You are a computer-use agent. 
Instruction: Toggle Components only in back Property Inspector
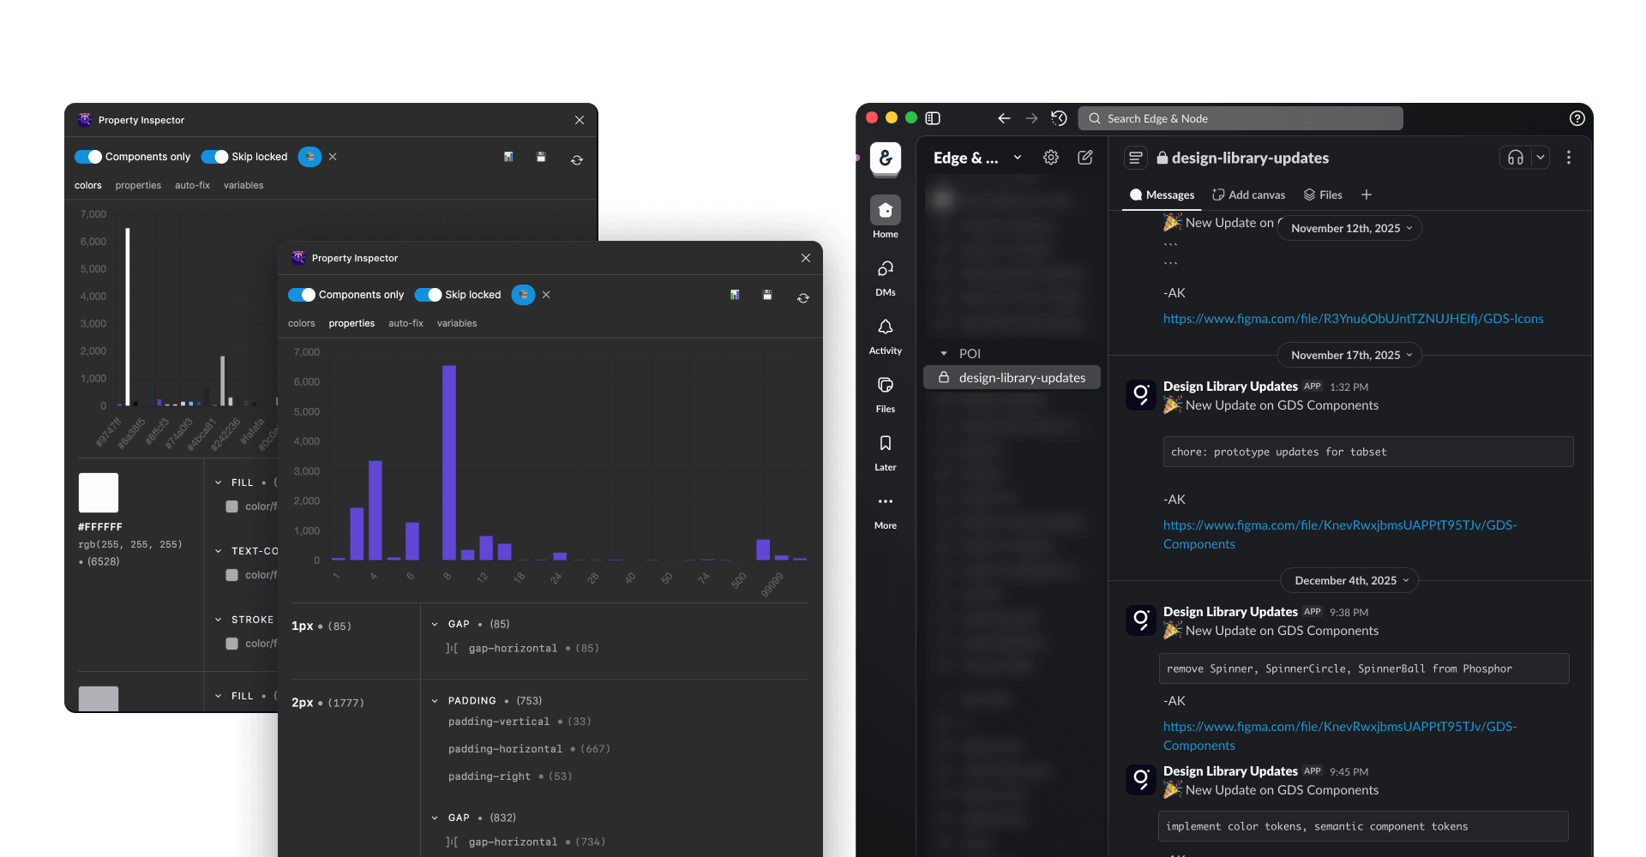(x=88, y=157)
